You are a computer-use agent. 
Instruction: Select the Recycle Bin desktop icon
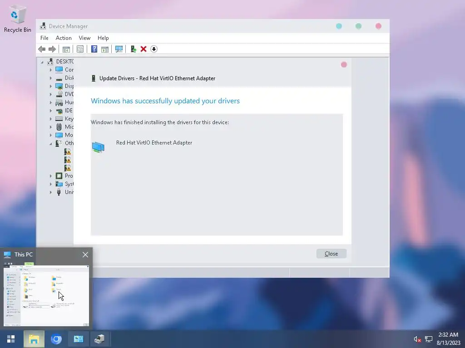pyautogui.click(x=18, y=19)
